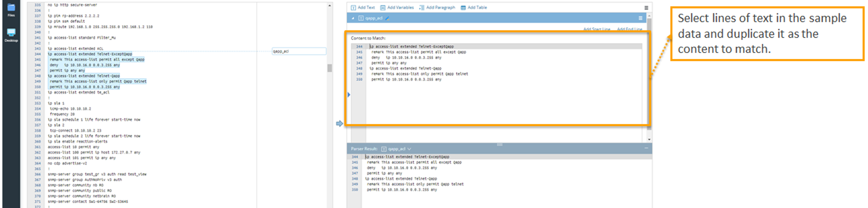Click line 348 Telnet-Qapp in Content to Match
Viewport: 868px width, 208px height.
click(405, 69)
